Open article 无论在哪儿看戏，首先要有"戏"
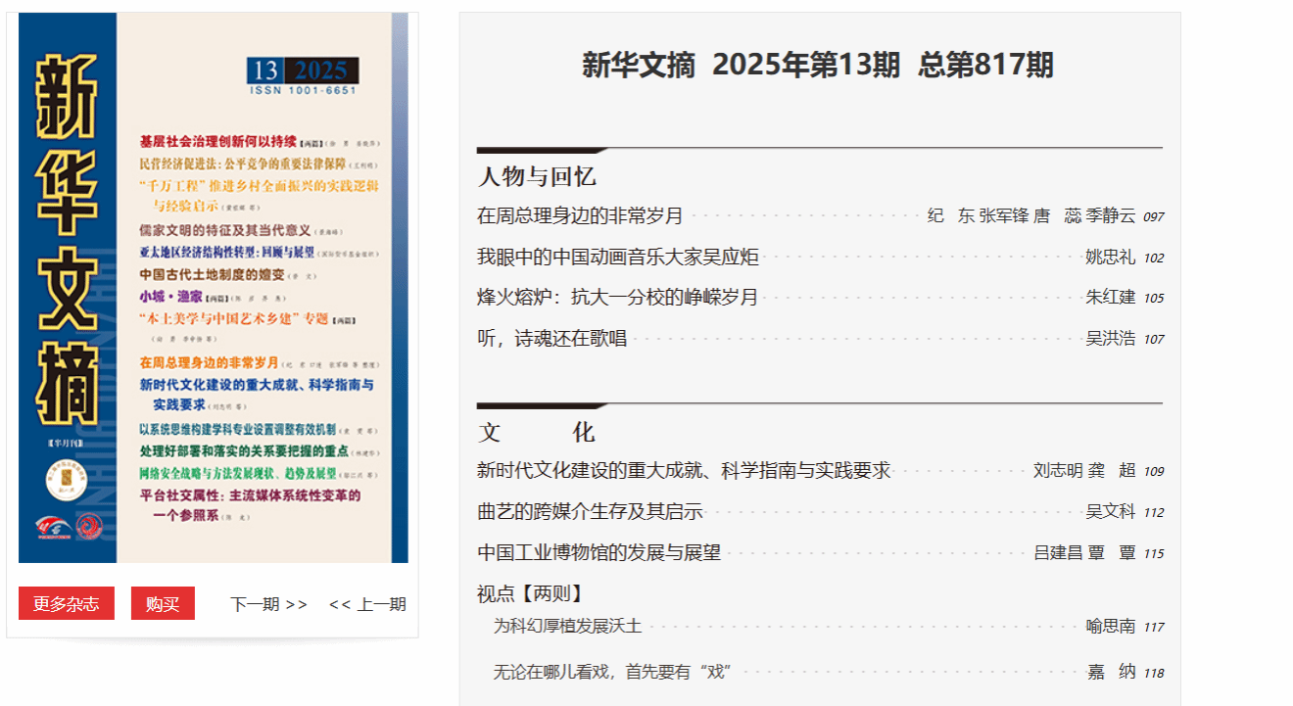Viewport: 1293px width, 706px height. [x=612, y=672]
